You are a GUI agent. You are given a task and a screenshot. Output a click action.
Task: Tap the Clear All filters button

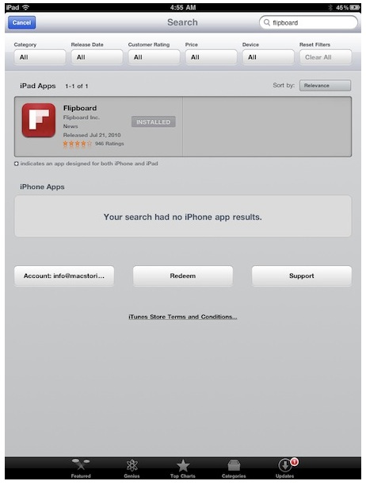(326, 57)
